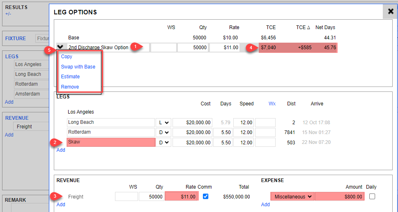Close the Leg Options dialog
The height and width of the screenshot is (212, 398).
[390, 12]
